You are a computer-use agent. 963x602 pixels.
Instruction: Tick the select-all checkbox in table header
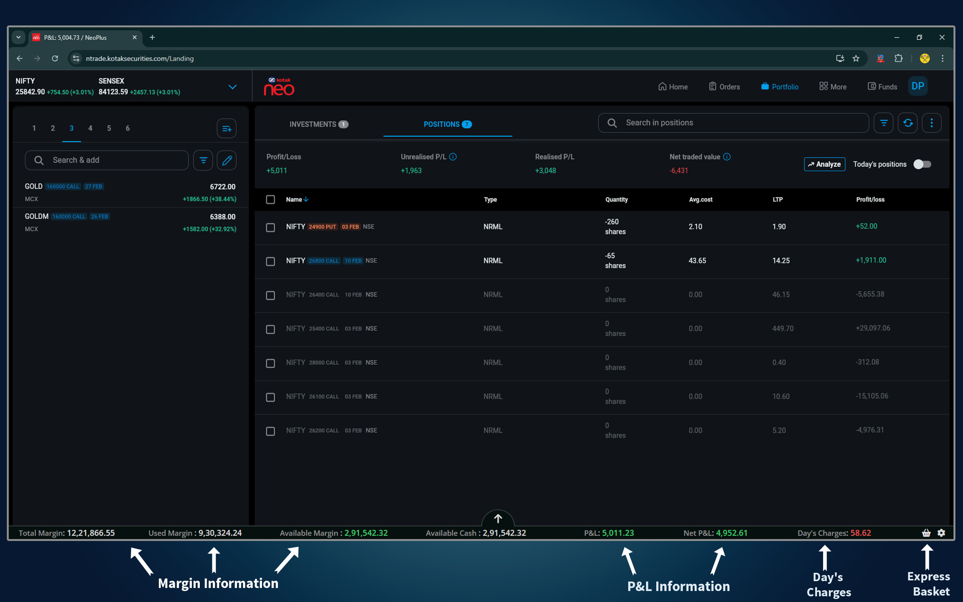(x=270, y=199)
